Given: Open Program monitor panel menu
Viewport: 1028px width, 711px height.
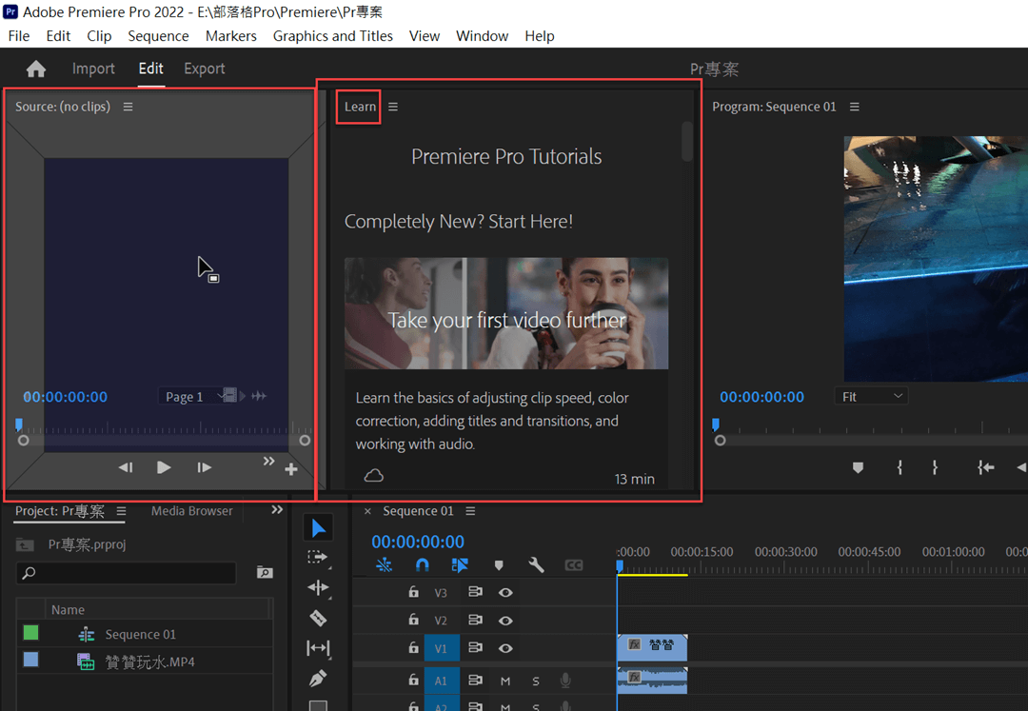Looking at the screenshot, I should [x=854, y=107].
